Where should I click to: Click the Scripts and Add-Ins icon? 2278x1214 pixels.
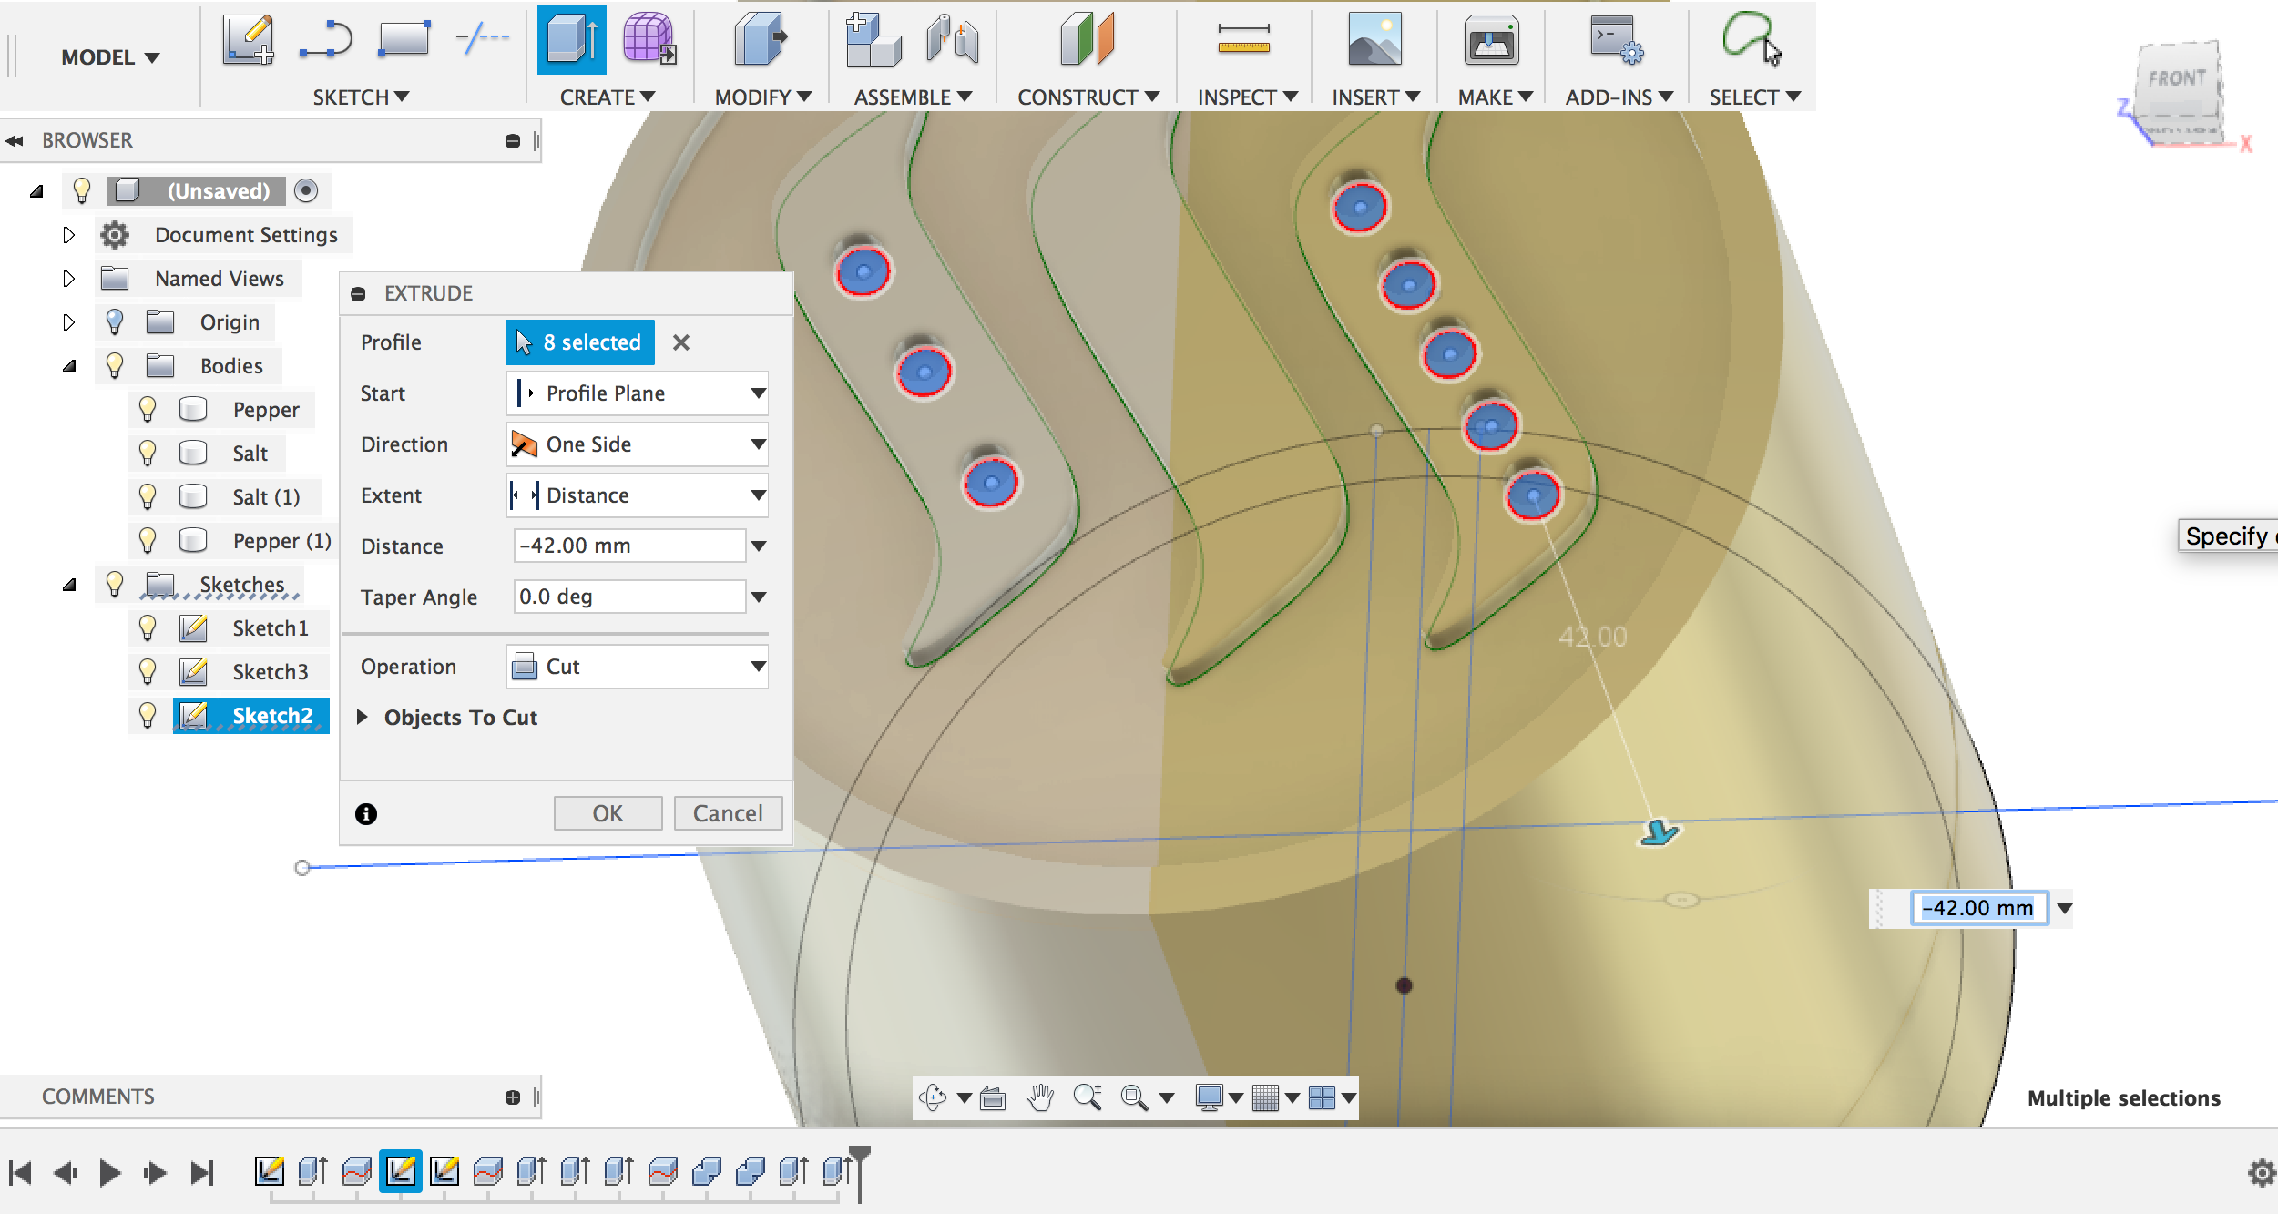click(1618, 40)
